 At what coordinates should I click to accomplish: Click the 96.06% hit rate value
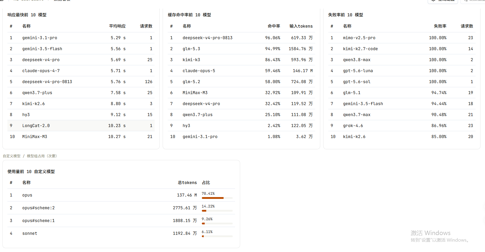tap(273, 38)
